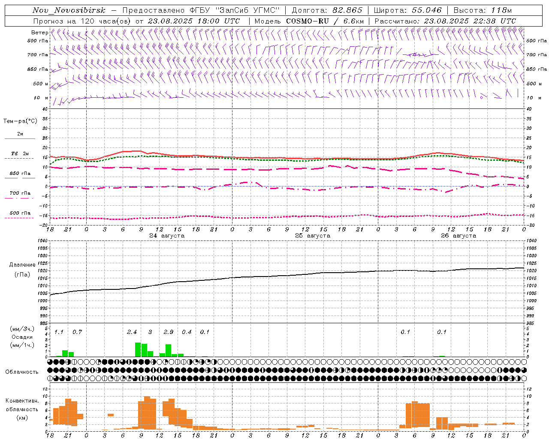
Task: Click the '850 гПа' temperature legend label
Action: [x=20, y=174]
